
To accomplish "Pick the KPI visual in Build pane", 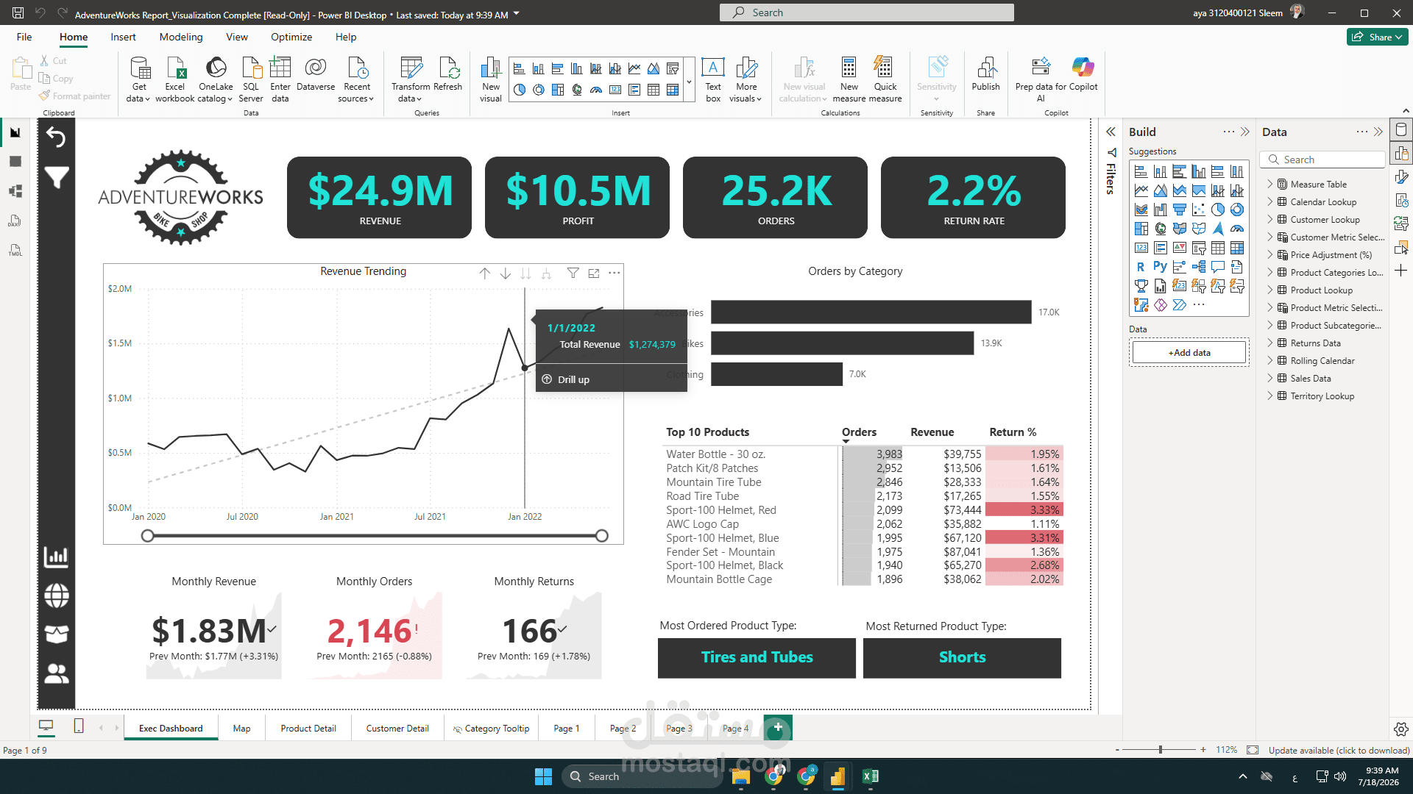I will (1180, 248).
